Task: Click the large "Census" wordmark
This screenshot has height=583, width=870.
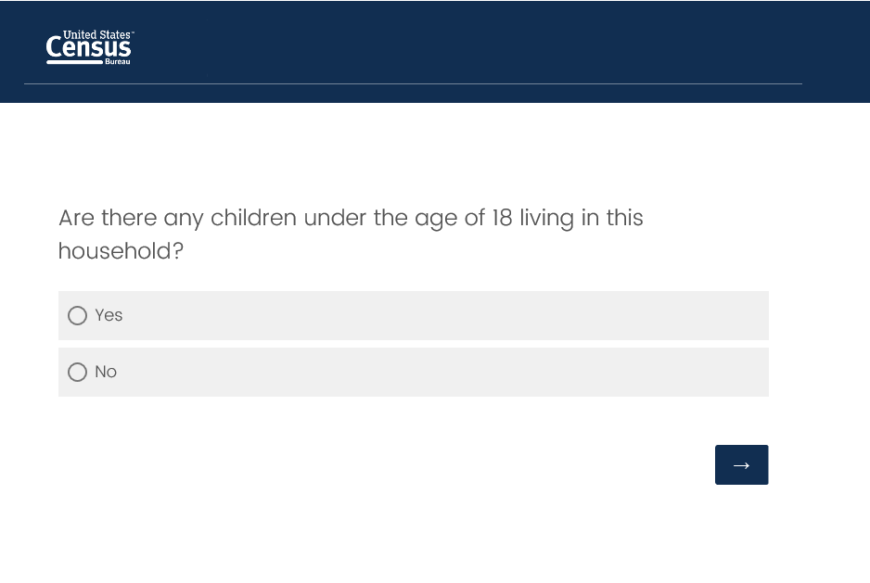Action: [89, 48]
